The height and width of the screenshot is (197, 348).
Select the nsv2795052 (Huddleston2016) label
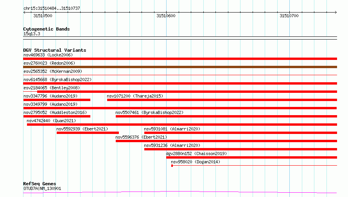55,112
